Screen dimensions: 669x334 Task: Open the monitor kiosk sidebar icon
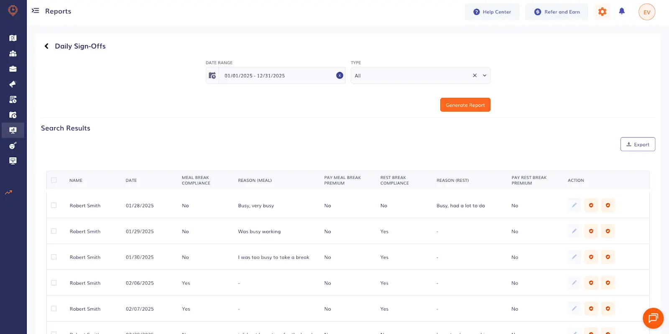(x=13, y=161)
